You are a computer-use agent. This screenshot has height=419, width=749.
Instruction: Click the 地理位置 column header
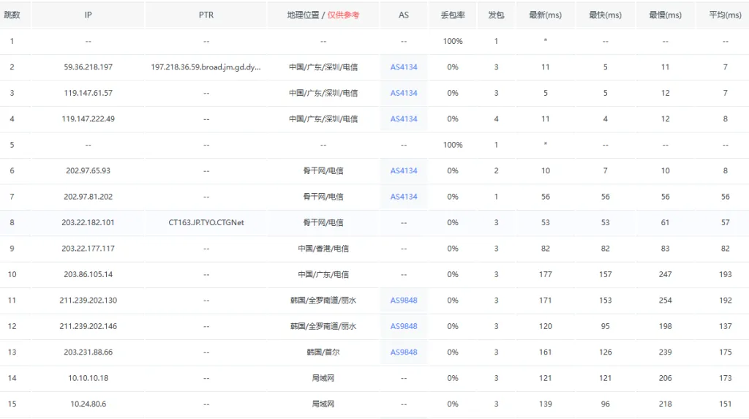click(303, 15)
